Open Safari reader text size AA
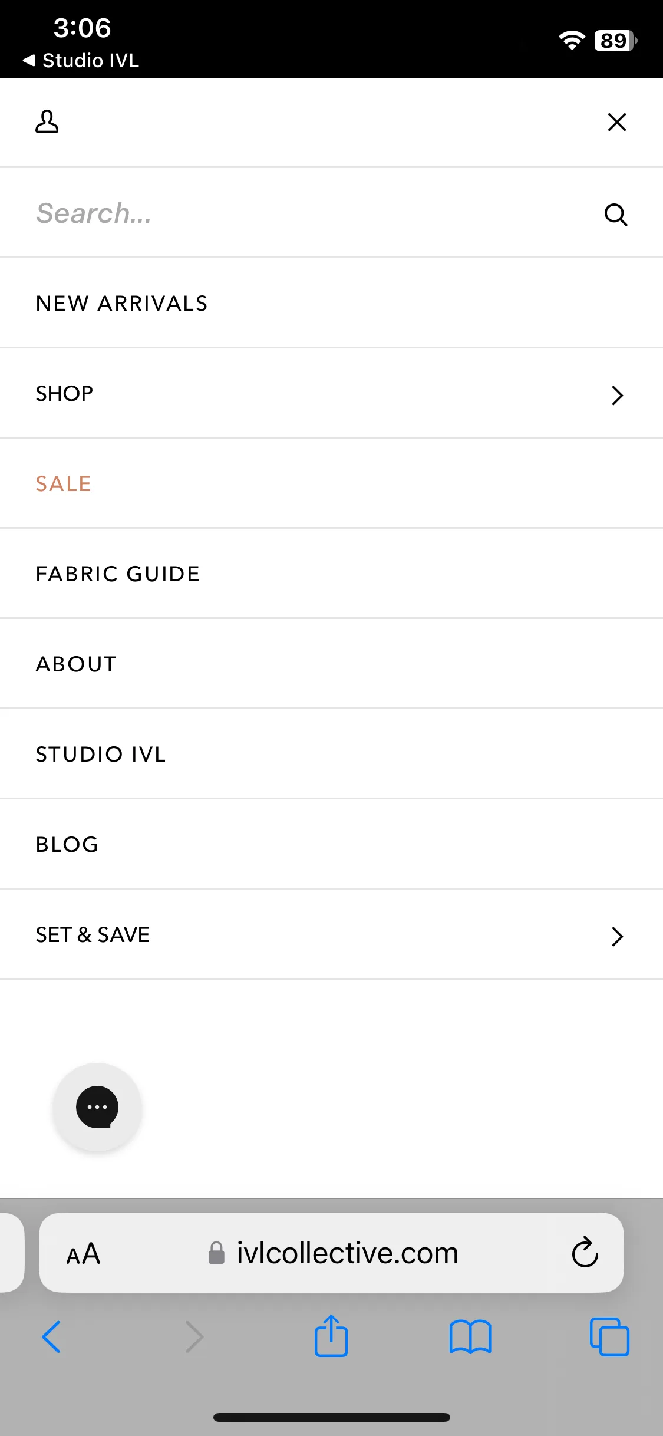Image resolution: width=663 pixels, height=1436 pixels. pos(83,1253)
